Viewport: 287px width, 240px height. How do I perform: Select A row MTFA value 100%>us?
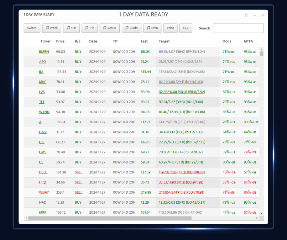251,122
